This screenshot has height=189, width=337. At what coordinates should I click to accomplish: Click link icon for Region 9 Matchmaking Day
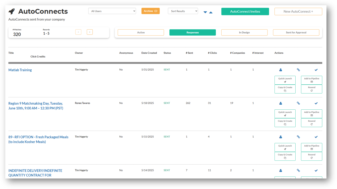[298, 103]
